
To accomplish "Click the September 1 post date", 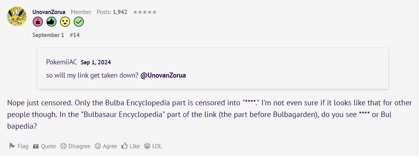I will click(x=48, y=35).
